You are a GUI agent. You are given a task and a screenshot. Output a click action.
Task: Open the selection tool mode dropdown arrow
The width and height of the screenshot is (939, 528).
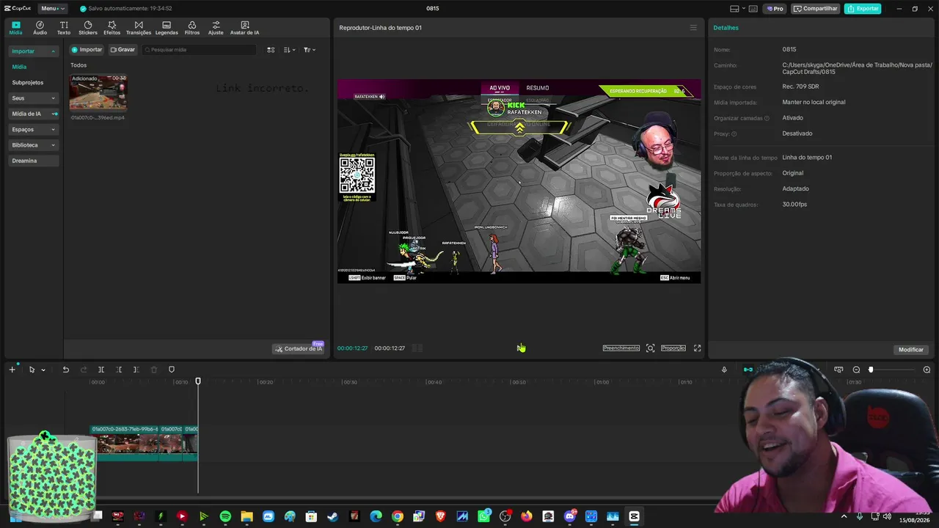pos(43,370)
